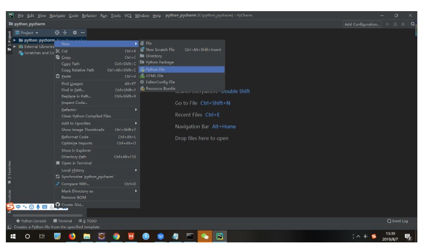Screen dimensions: 432x250
Task: Click PyCharm icon in taskbar
Action: (x=220, y=237)
